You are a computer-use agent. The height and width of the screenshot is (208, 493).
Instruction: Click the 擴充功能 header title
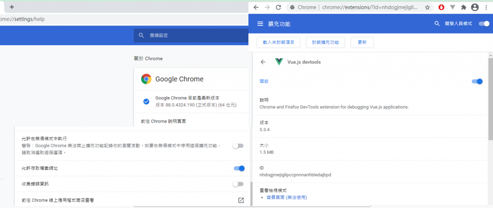pyautogui.click(x=279, y=24)
